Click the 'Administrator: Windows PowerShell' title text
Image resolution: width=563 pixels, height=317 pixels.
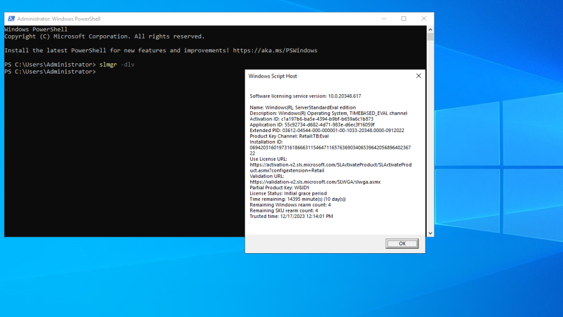coord(58,19)
